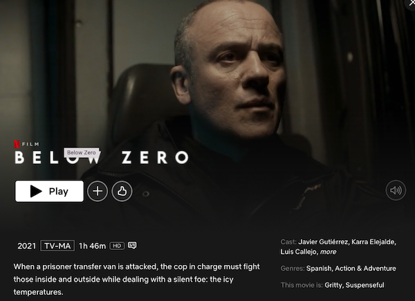Click the Below Zero title logo
This screenshot has width=415, height=301.
pos(102,158)
